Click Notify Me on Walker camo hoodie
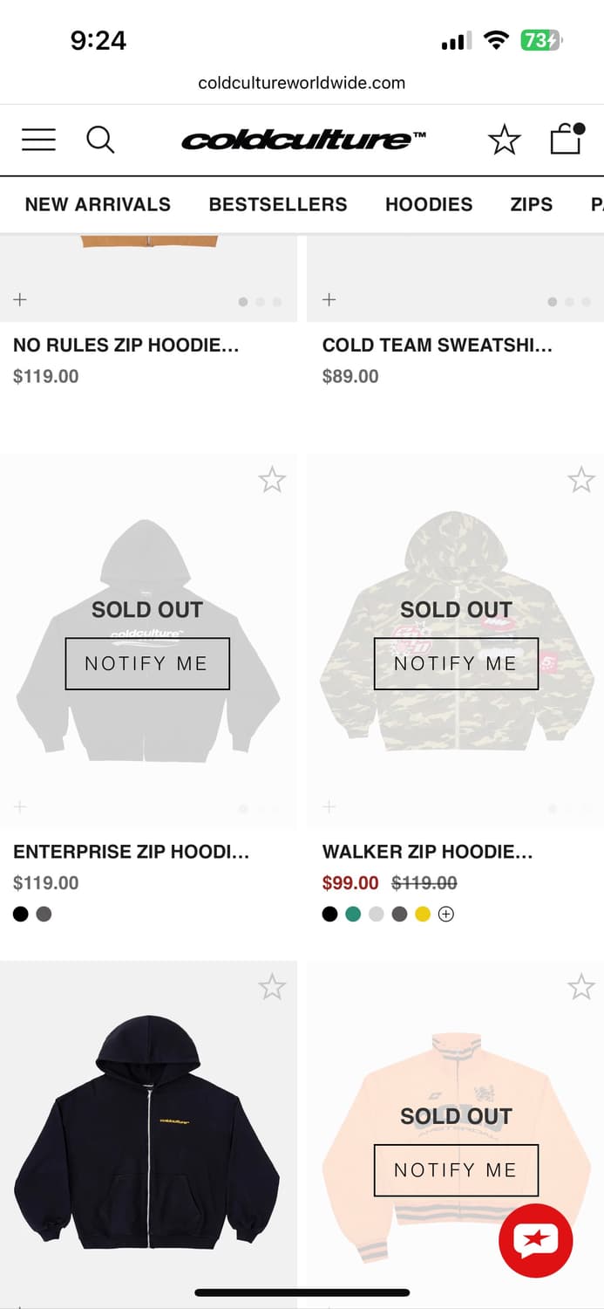604x1309 pixels. [x=456, y=663]
